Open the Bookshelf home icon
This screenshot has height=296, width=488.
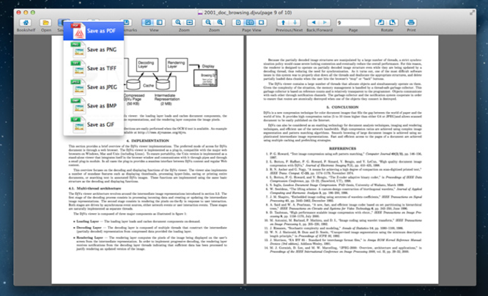(26, 23)
